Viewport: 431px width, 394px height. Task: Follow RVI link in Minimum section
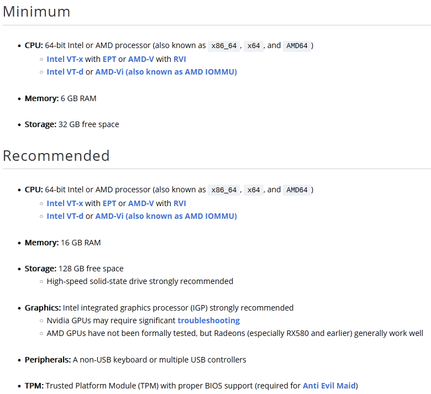pos(180,59)
